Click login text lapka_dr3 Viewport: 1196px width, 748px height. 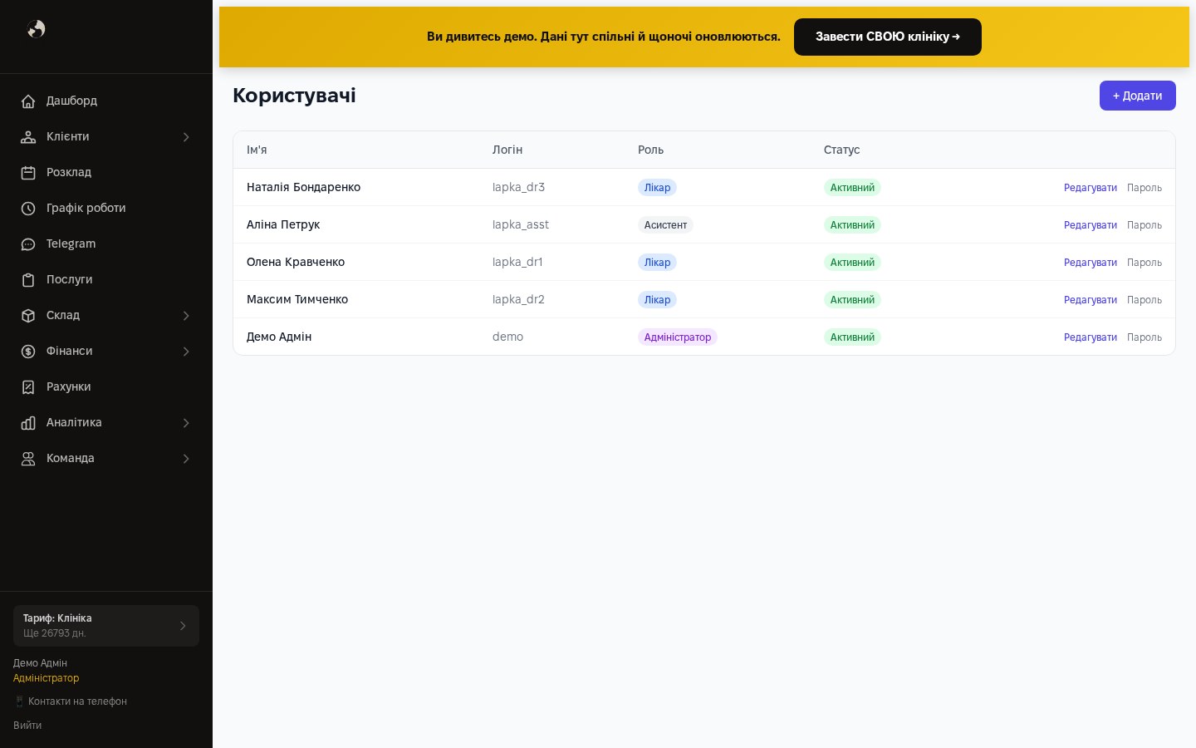[518, 187]
